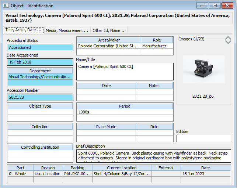The width and height of the screenshot is (237, 188).
Task: Maximize the Object - Identification window
Action: pyautogui.click(x=215, y=6)
